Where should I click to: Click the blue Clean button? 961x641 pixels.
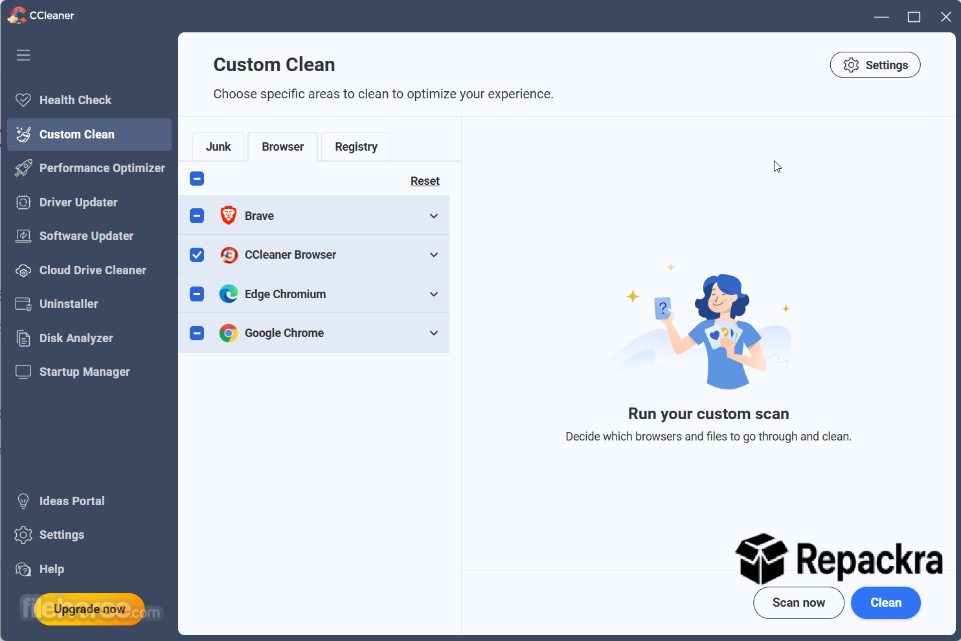886,603
